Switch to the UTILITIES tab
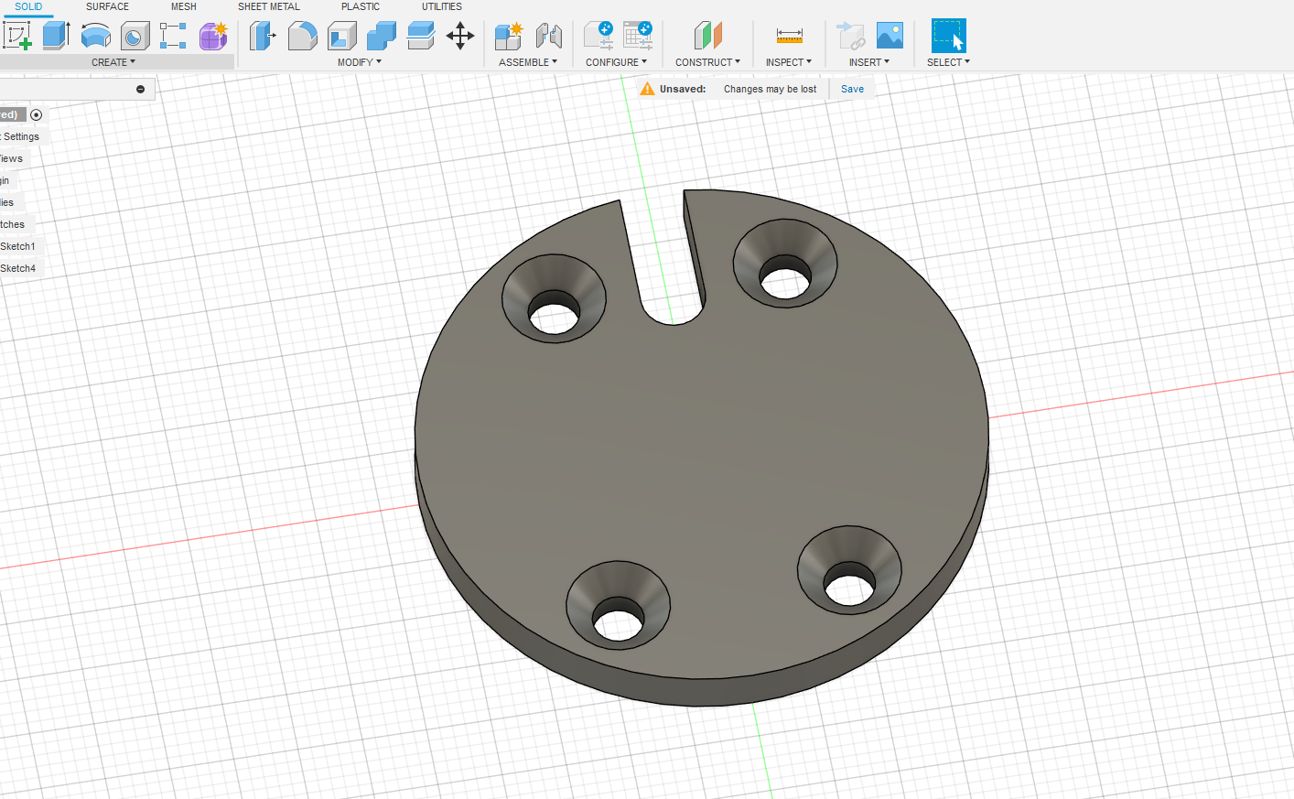 tap(442, 6)
